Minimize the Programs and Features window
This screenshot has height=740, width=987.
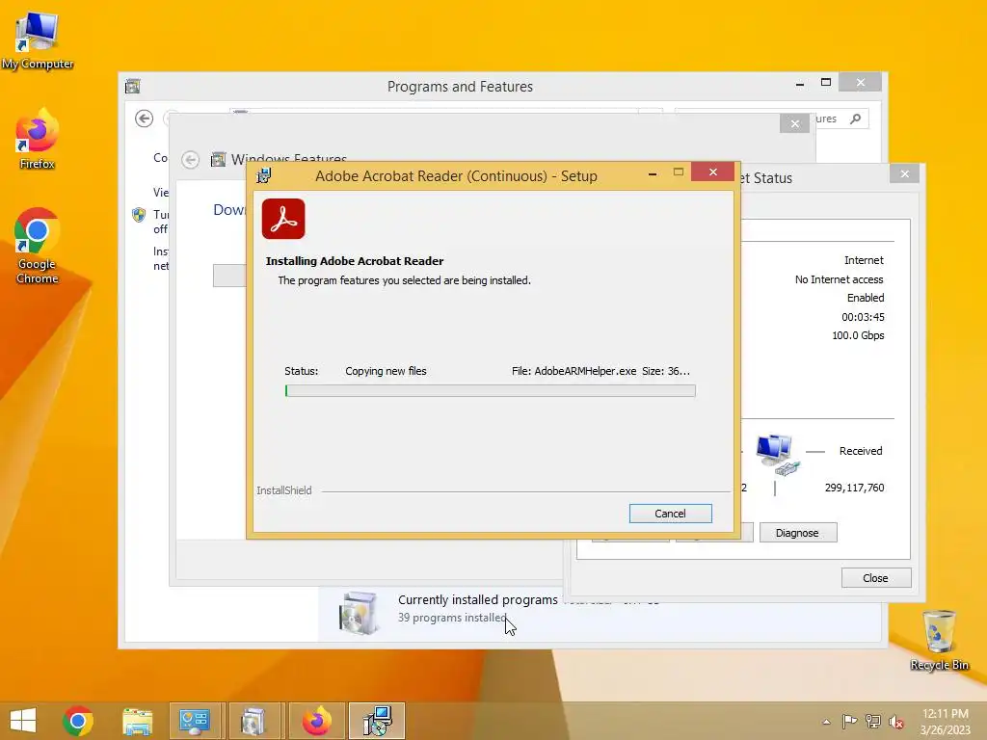point(799,83)
